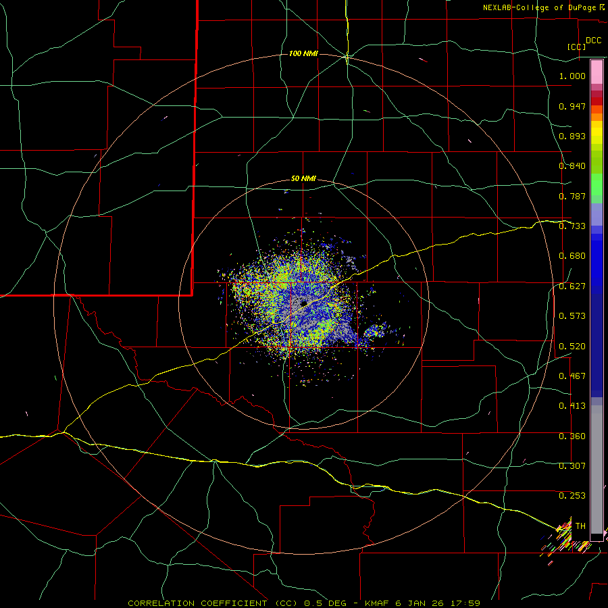Click the 0.680 scale value
This screenshot has width=608, height=608.
(x=572, y=256)
